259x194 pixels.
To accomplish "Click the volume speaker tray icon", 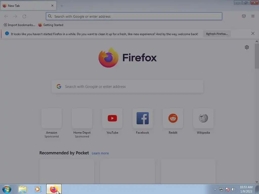I will [x=233, y=189].
